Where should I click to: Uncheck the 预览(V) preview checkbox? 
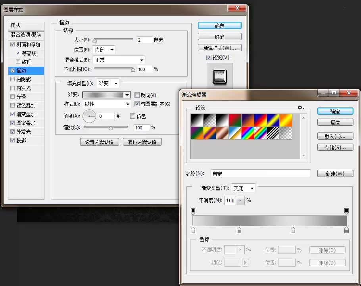209,58
